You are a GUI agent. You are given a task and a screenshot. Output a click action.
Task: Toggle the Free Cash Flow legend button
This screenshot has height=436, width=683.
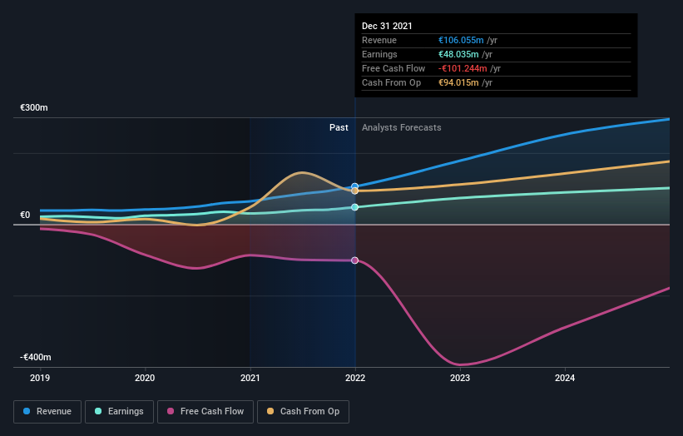(x=205, y=412)
